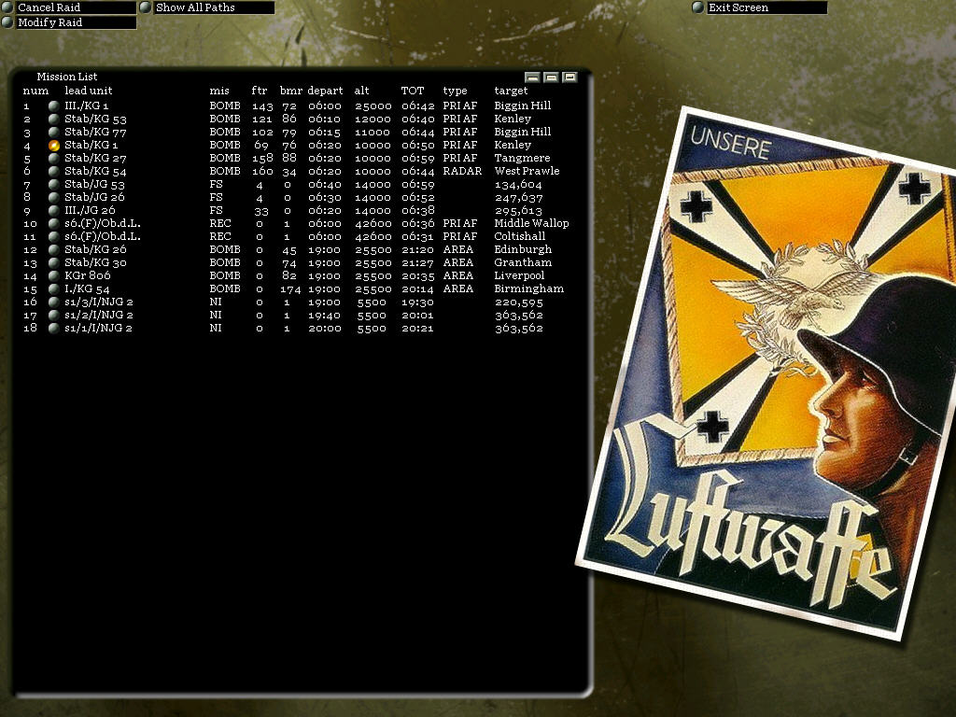Select the 'Liverpool' target entry
This screenshot has width=956, height=717.
(519, 275)
